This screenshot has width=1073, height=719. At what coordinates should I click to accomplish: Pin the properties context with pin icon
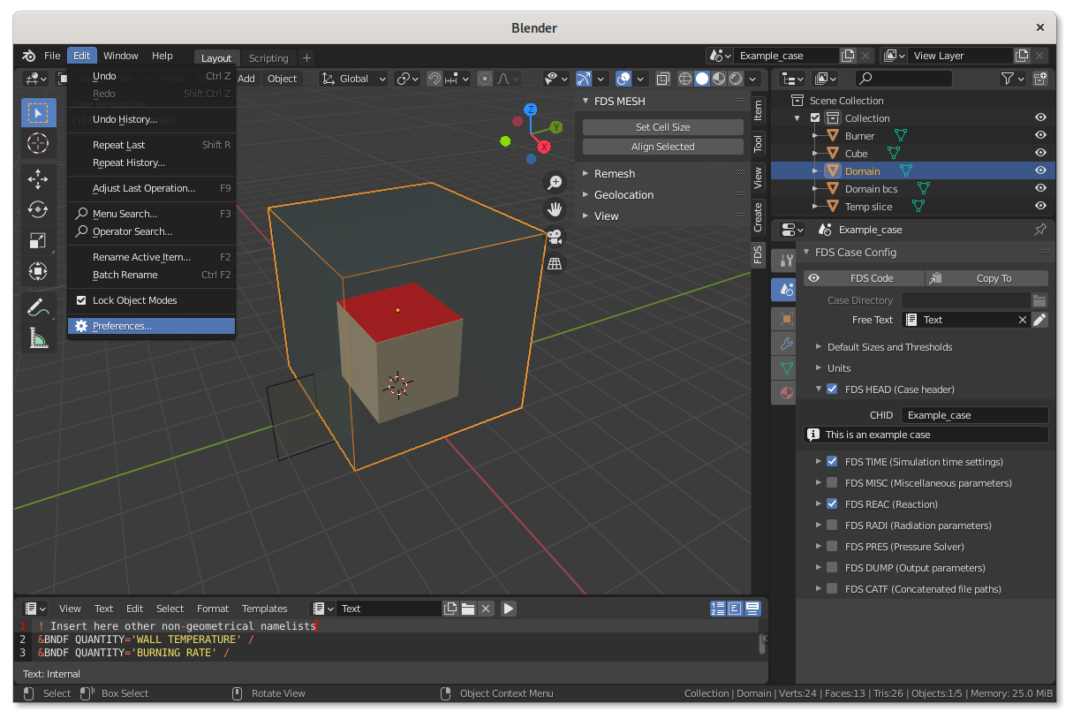tap(1040, 230)
